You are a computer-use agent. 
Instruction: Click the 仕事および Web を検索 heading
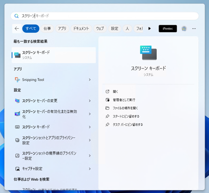point(31,179)
